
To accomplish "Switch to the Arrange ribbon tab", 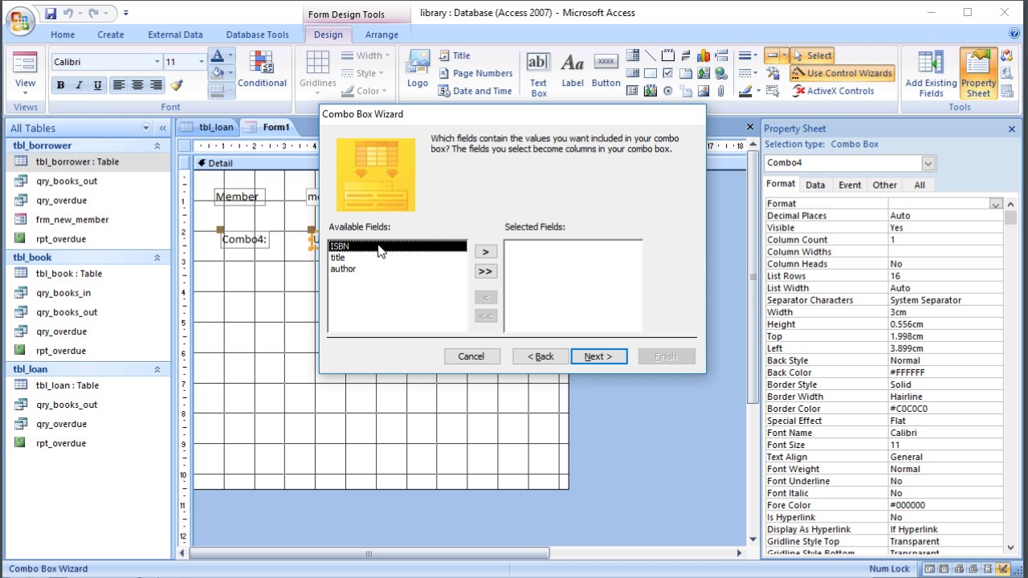I will tap(381, 35).
